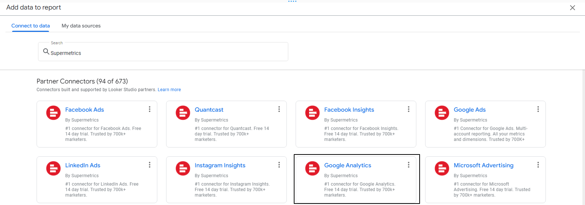Select the Google Analytics connector card
The image size is (585, 205).
tap(357, 179)
